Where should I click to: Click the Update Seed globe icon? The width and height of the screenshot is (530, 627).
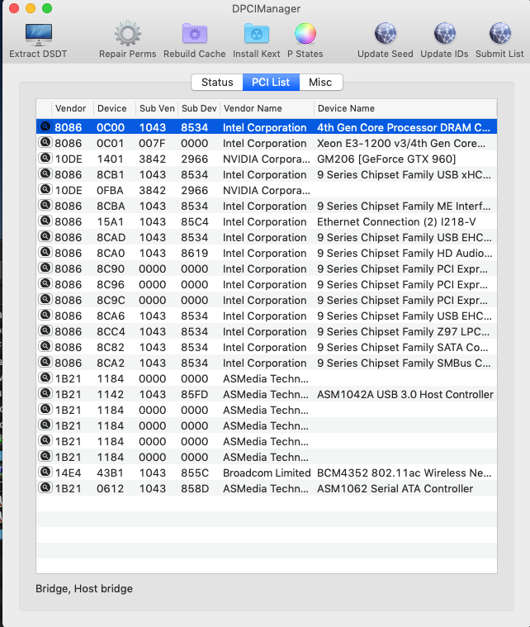click(386, 34)
